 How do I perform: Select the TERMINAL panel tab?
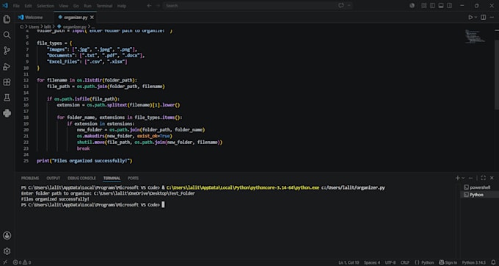coord(112,178)
